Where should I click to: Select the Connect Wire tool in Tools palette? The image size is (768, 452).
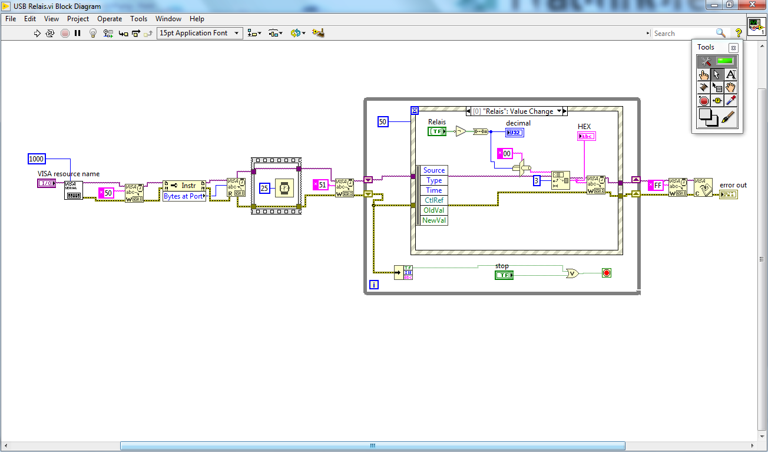point(703,87)
